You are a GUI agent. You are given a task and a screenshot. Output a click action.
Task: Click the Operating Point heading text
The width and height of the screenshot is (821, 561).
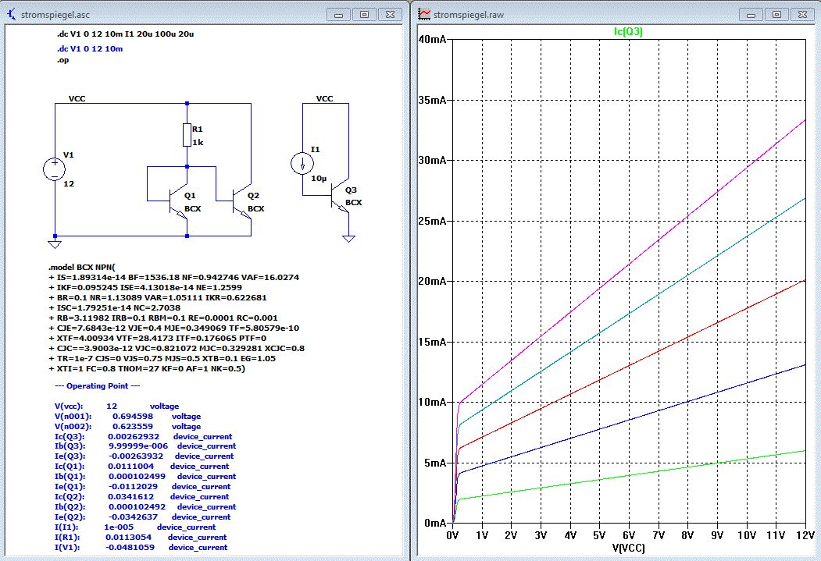click(98, 386)
